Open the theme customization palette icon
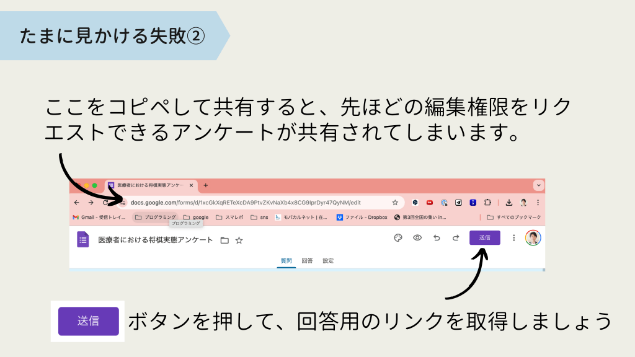The width and height of the screenshot is (635, 357). click(398, 237)
